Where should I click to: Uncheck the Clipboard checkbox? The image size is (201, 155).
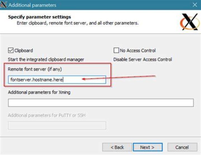(x=11, y=50)
